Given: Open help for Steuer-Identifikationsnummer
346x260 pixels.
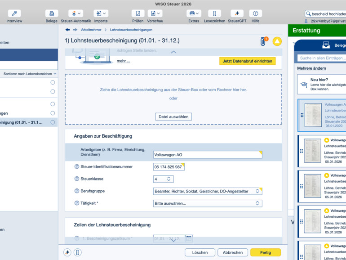Looking at the screenshot, I should pyautogui.click(x=76, y=166).
